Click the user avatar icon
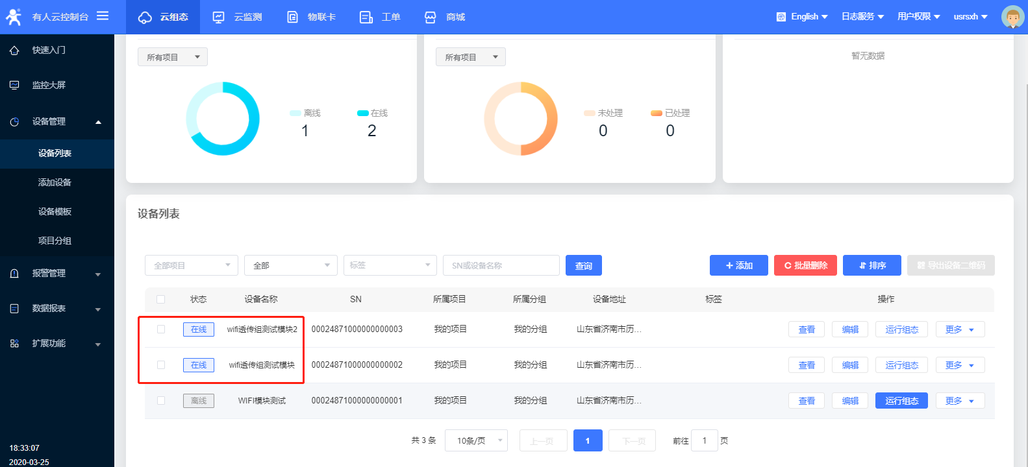The height and width of the screenshot is (467, 1028). tap(1012, 17)
